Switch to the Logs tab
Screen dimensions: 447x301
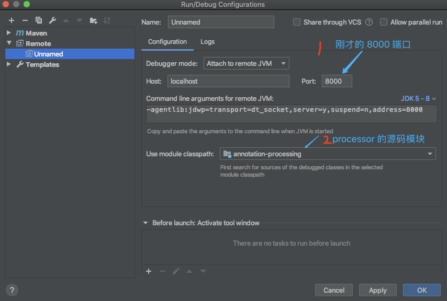coord(207,42)
